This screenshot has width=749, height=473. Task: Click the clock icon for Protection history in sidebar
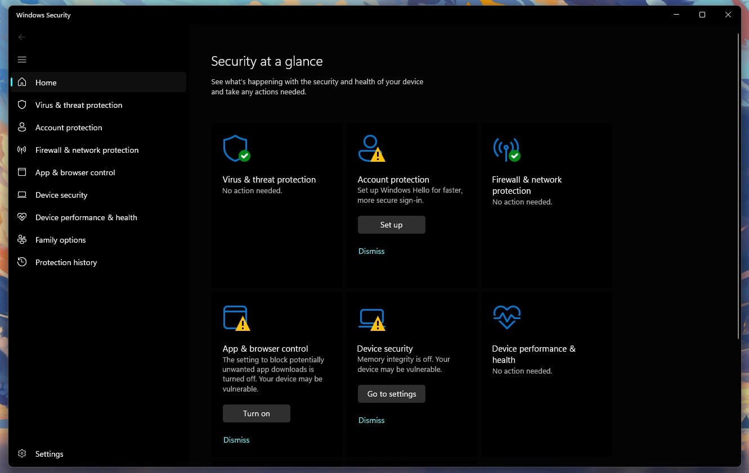[x=22, y=262]
